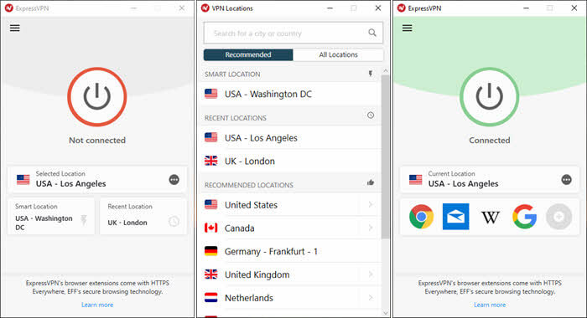
Task: Switch to the Recommended tab
Action: pos(248,55)
